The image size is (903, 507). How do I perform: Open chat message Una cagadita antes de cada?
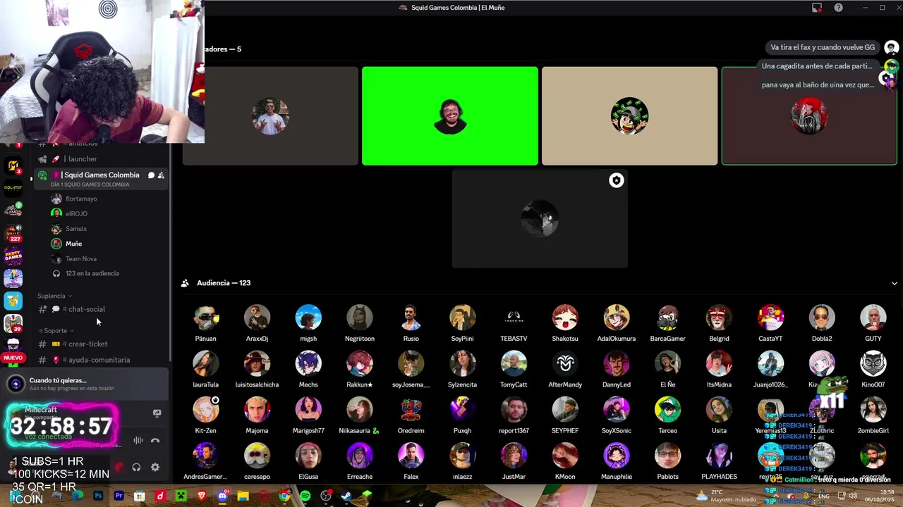pyautogui.click(x=817, y=66)
